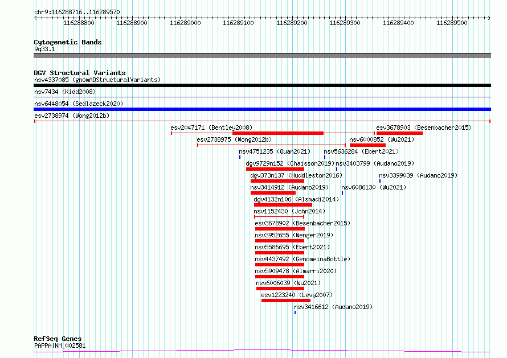Select esv3678903 Besenbacher2015 label
This screenshot has width=507, height=358.
[424, 127]
